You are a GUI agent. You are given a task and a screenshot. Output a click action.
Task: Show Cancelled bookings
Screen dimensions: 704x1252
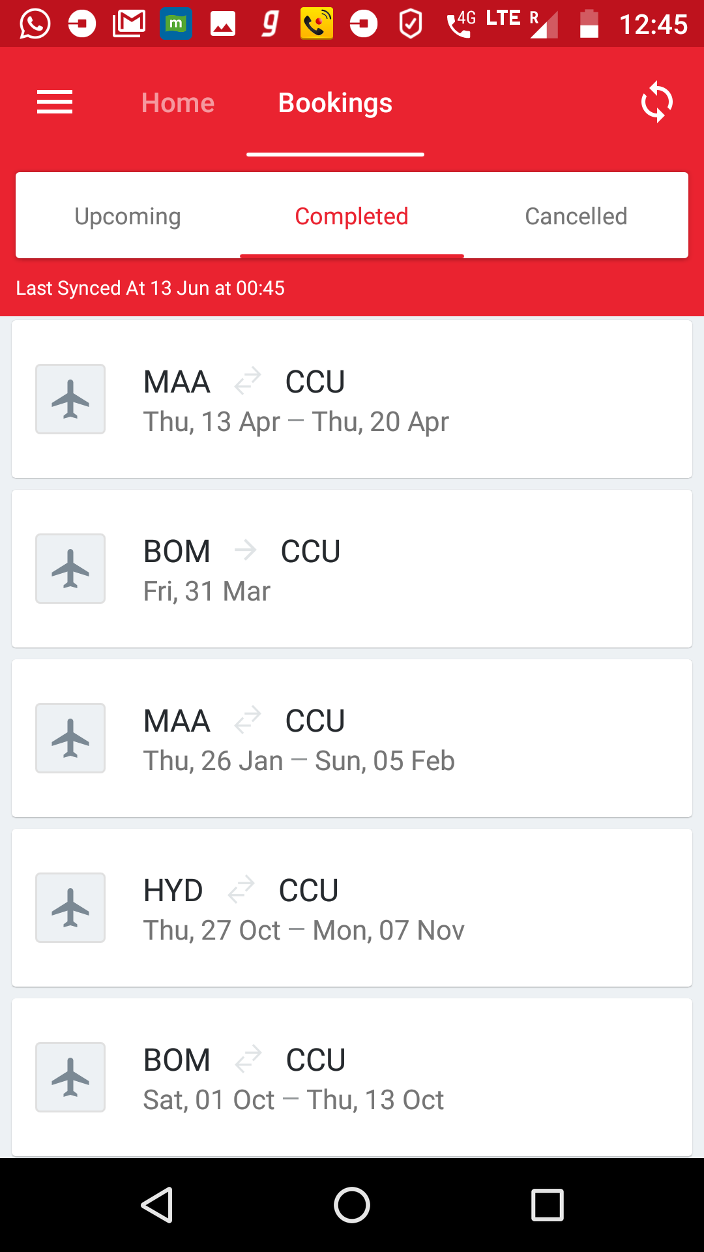(576, 216)
